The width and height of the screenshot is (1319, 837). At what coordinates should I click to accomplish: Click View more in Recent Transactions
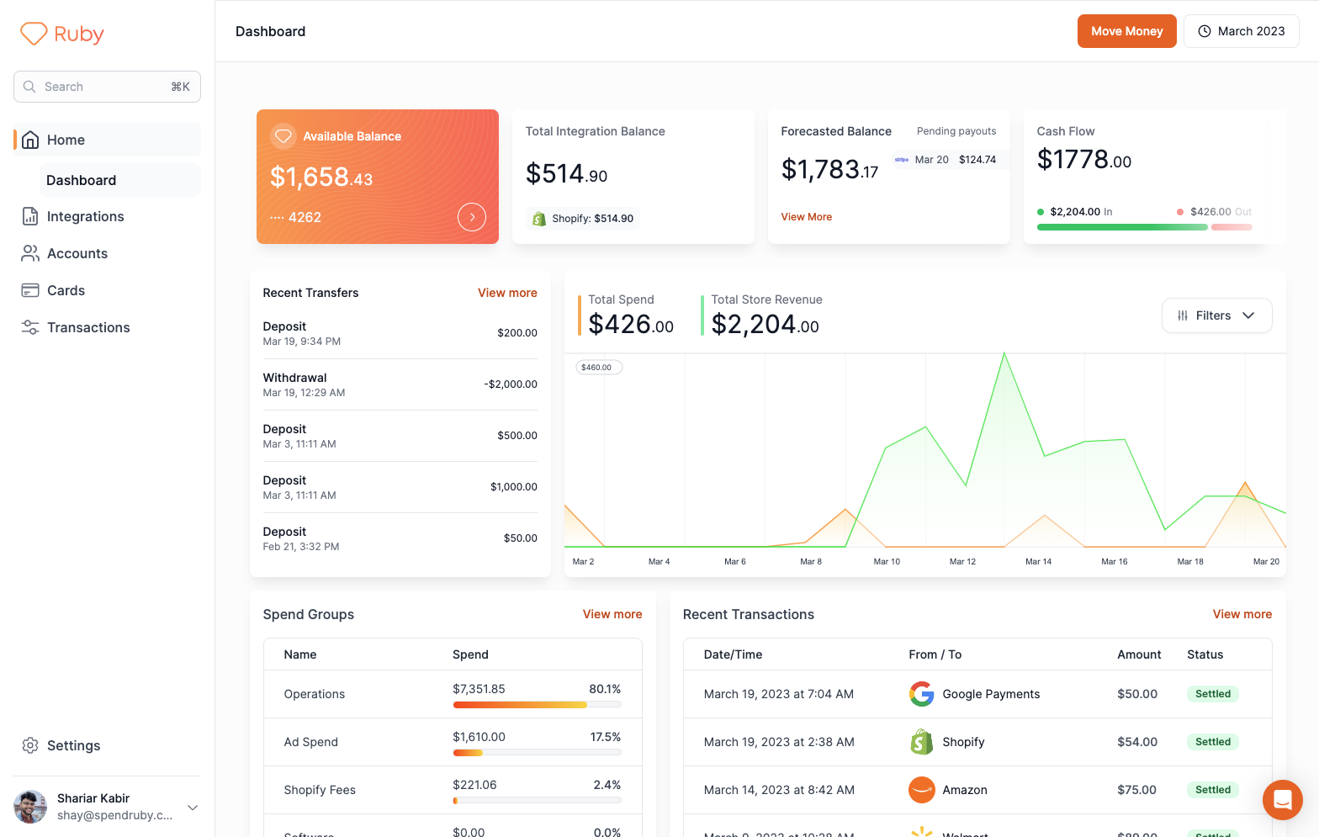(1242, 614)
